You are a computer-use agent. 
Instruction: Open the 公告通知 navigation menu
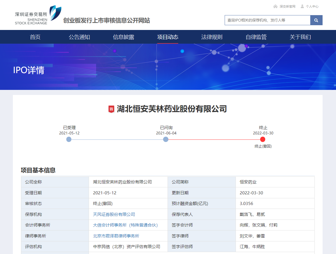(x=79, y=37)
